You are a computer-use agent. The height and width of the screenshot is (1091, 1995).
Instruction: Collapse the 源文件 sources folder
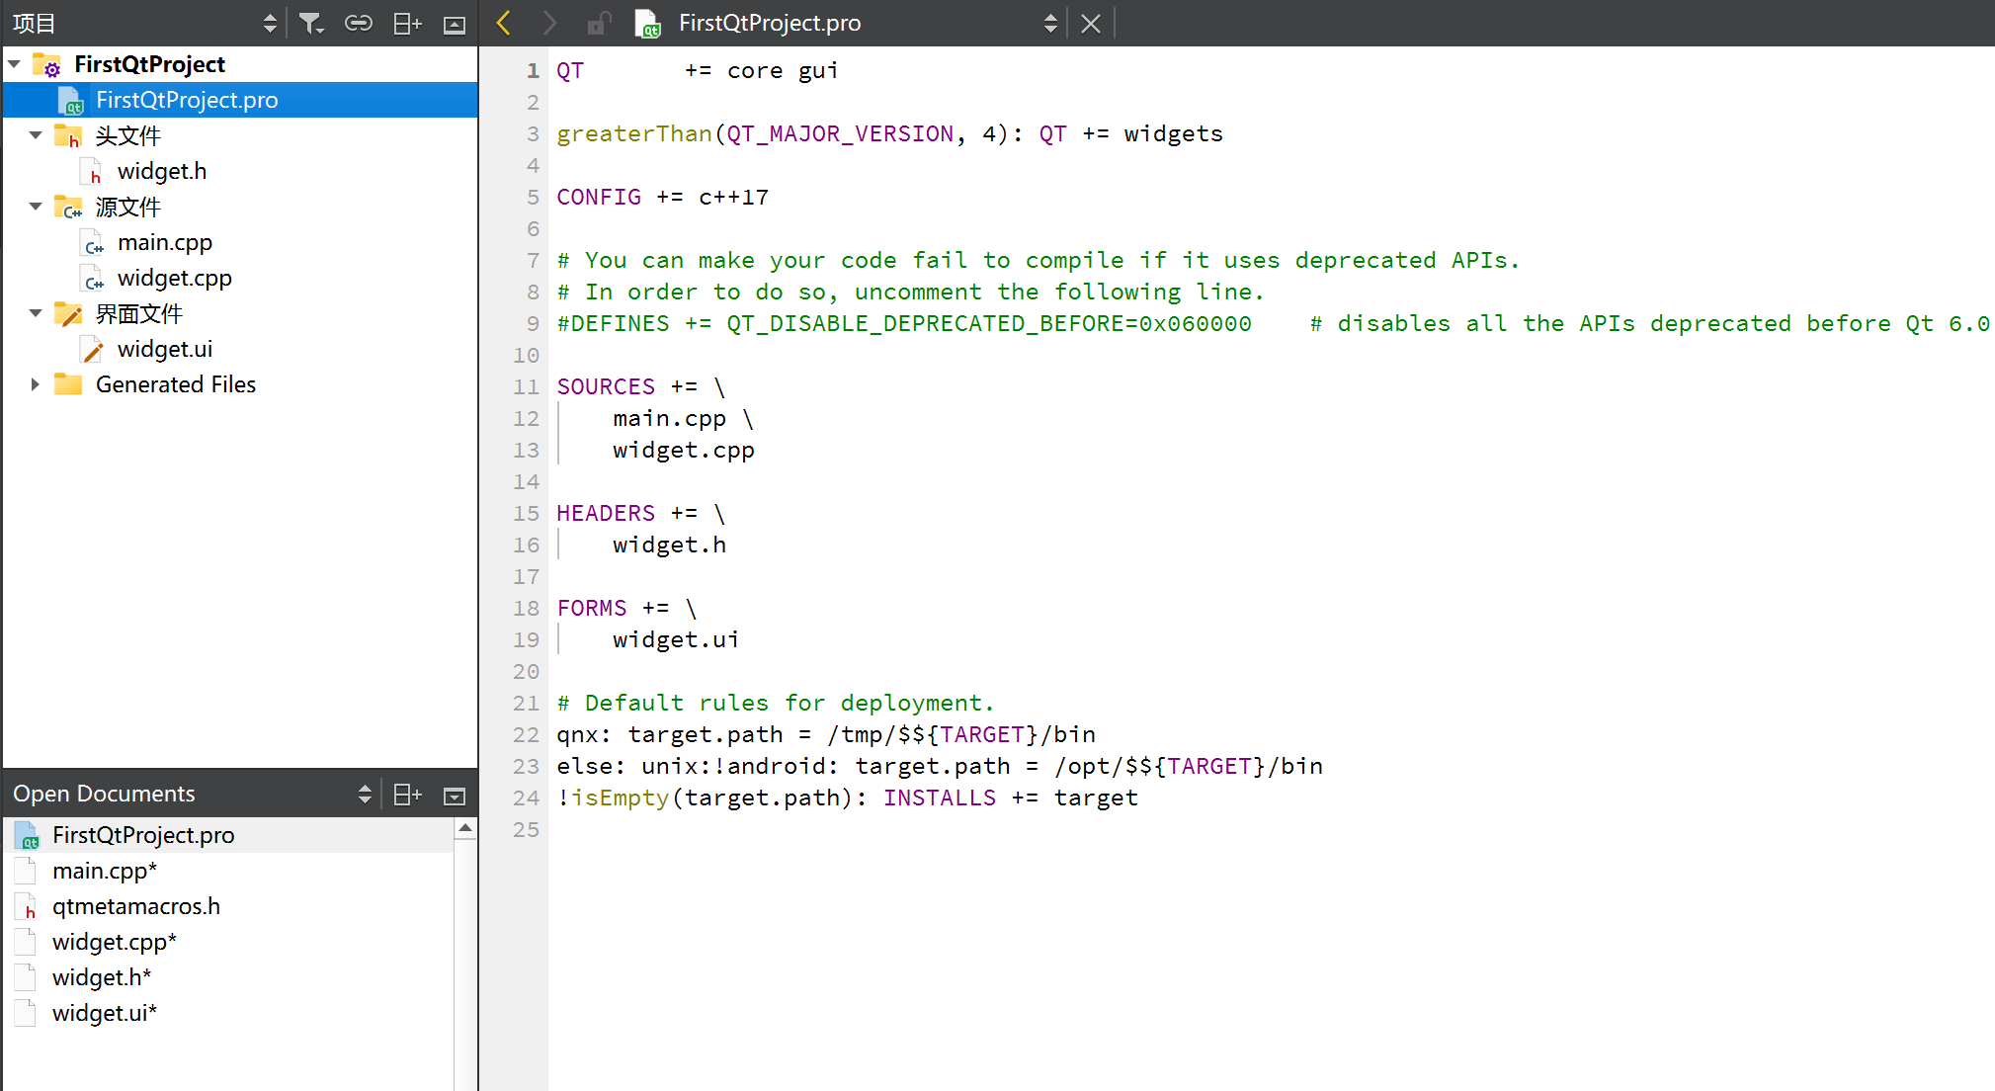36,207
